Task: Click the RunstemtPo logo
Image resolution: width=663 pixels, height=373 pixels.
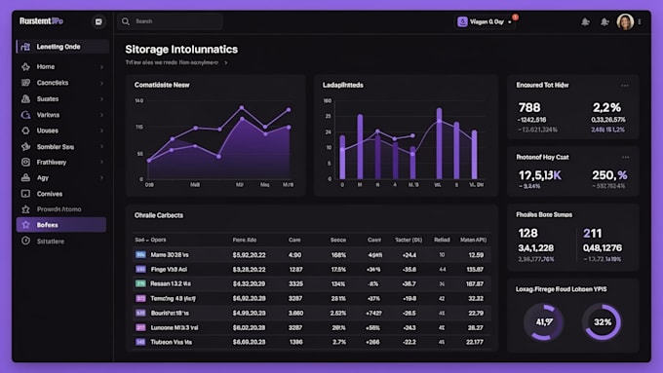Action: (41, 21)
